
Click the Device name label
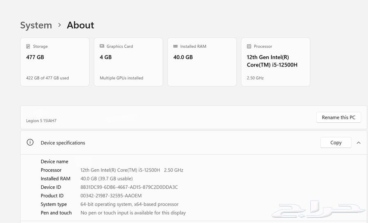[54, 161]
